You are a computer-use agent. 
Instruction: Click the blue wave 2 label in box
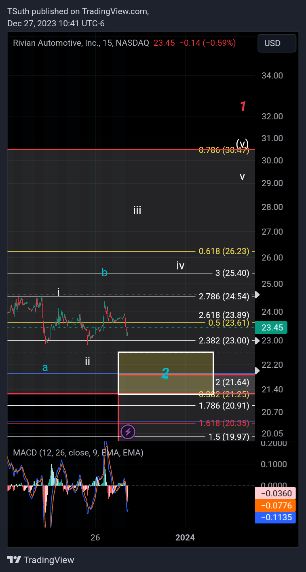click(165, 373)
